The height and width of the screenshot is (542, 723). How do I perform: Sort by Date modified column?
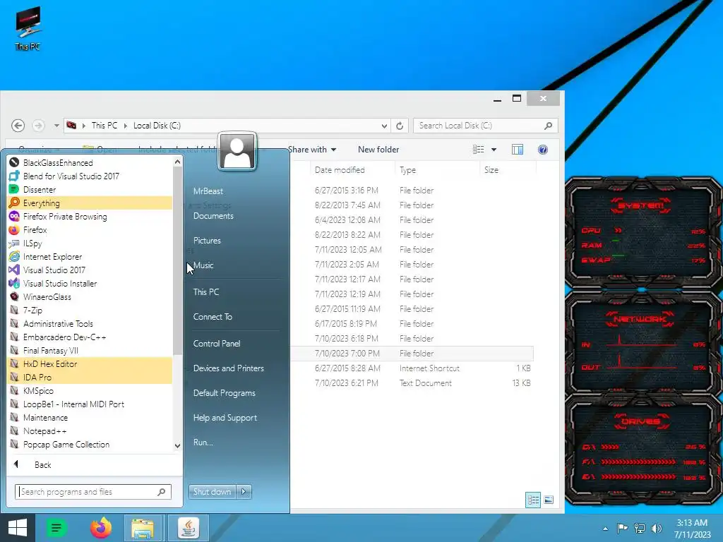[353, 170]
